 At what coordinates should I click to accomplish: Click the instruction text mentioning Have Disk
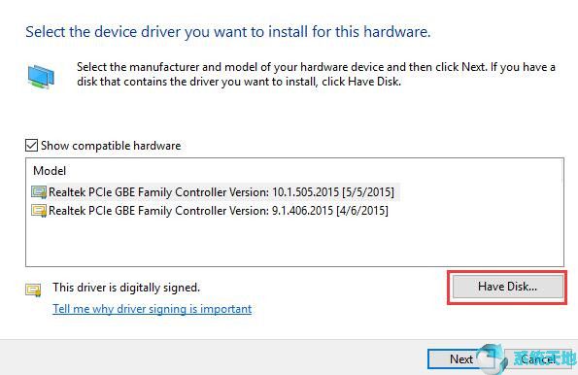point(316,74)
